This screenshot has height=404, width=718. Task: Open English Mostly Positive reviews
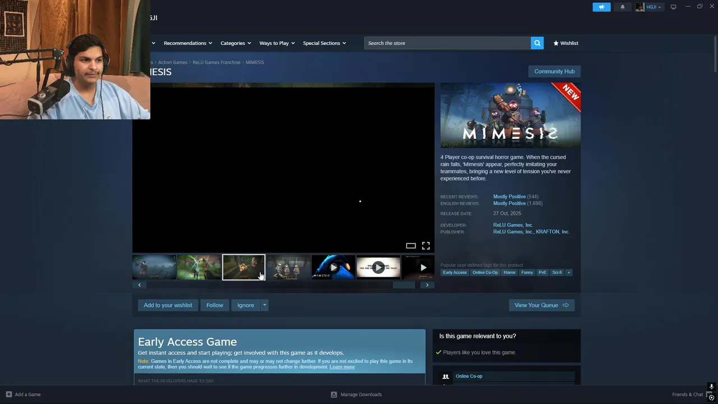point(509,203)
